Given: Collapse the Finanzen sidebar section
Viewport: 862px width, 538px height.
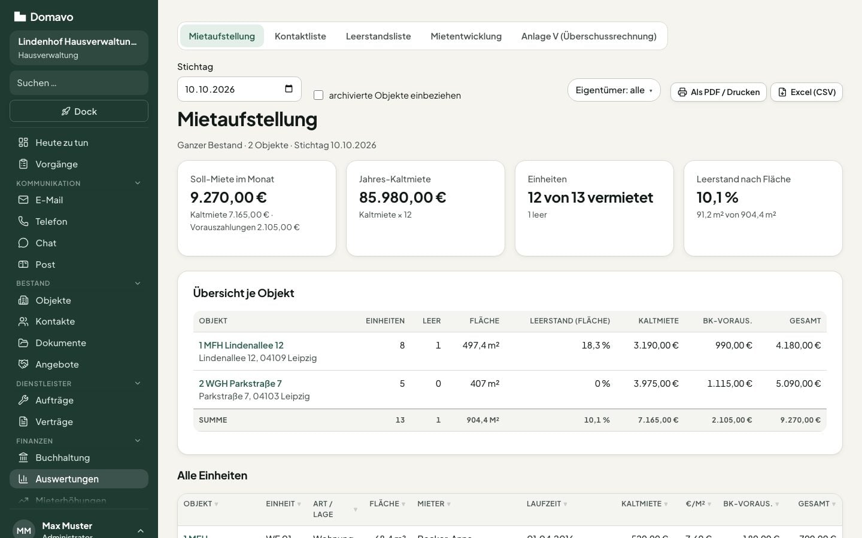Looking at the screenshot, I should 138,441.
